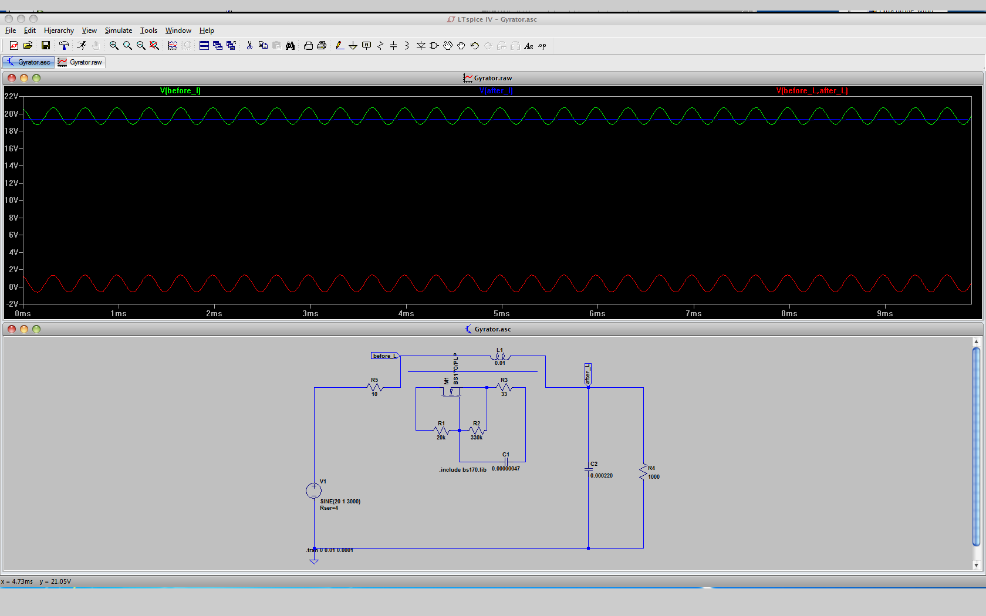Place a Diode component
The width and height of the screenshot is (986, 616).
pyautogui.click(x=421, y=46)
